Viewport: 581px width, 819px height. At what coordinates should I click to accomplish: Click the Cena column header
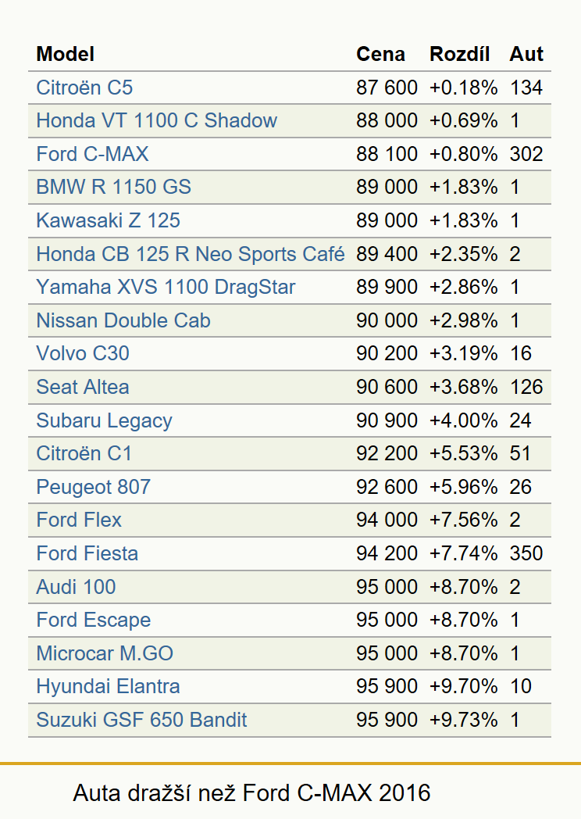point(380,54)
